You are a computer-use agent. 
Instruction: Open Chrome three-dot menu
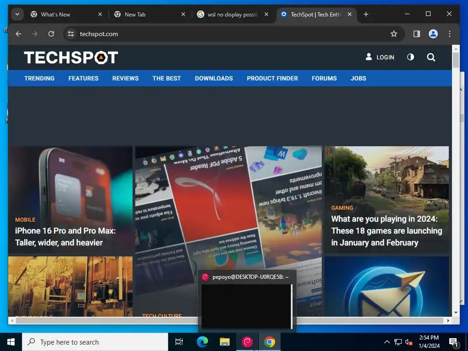450,34
